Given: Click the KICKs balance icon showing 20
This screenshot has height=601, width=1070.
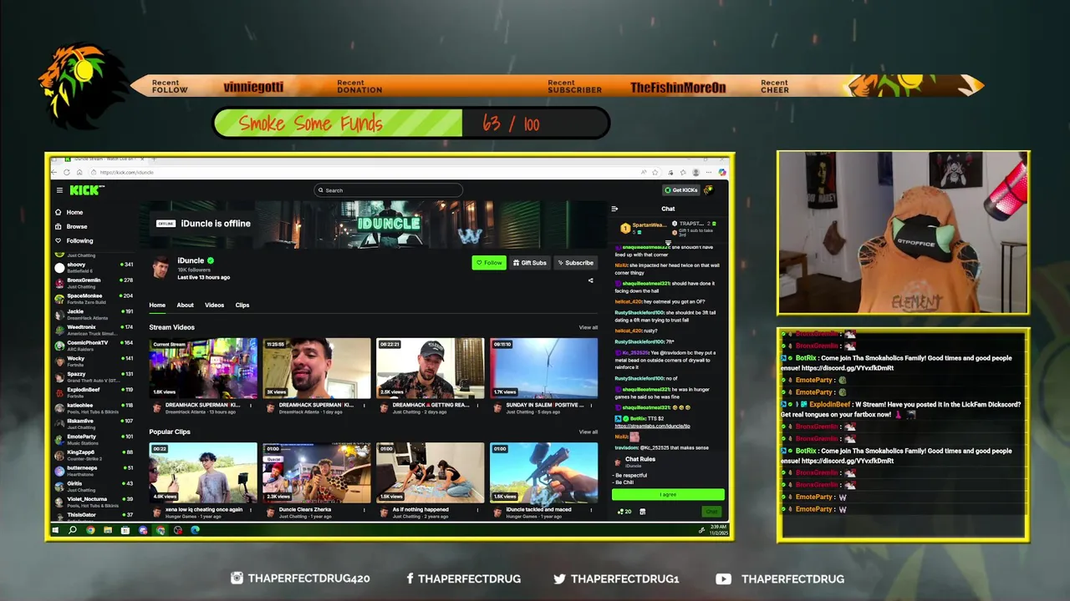Looking at the screenshot, I should (x=624, y=511).
